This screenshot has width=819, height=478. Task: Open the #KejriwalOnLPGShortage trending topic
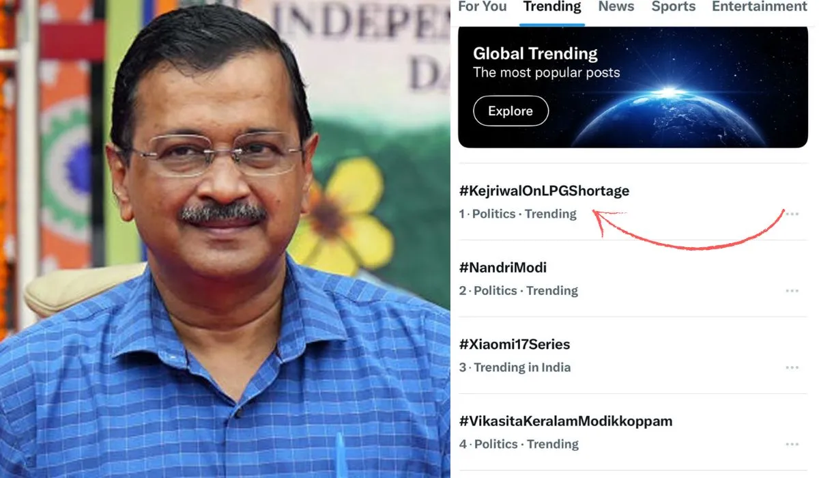(544, 191)
